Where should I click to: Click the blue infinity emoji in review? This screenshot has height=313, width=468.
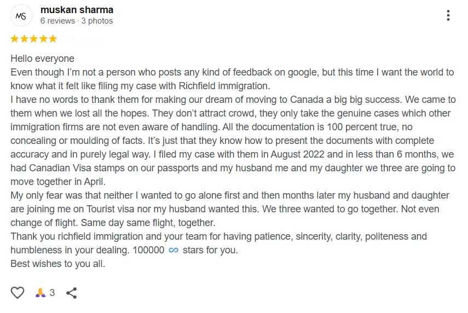click(174, 250)
